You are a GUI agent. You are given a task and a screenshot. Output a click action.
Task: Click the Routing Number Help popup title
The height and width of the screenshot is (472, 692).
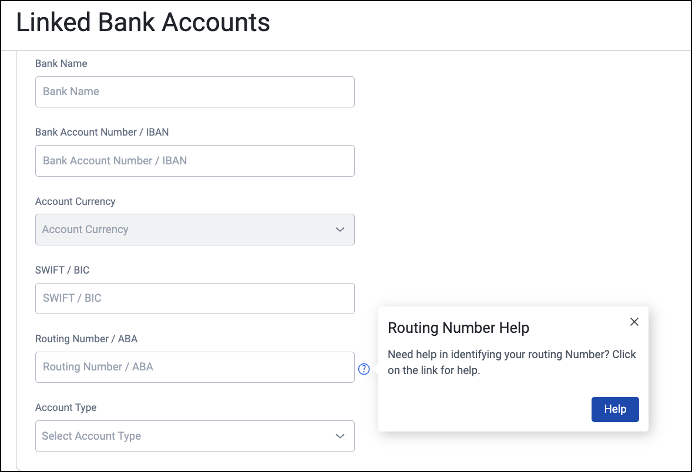tap(459, 328)
